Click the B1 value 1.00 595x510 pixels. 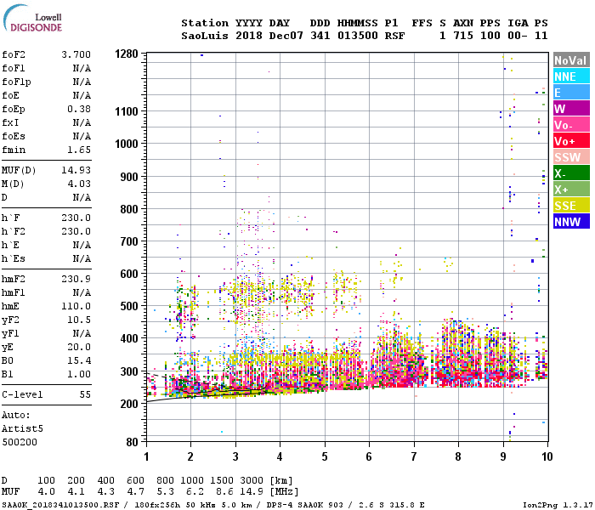tap(79, 374)
